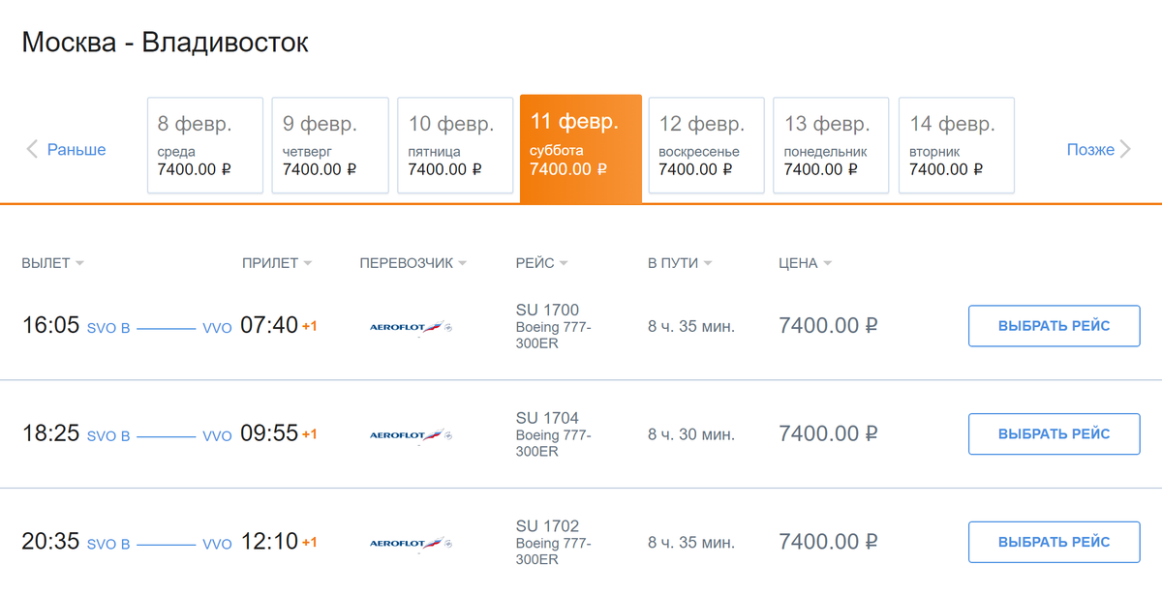Sort by ЦЕНА column arrow

click(x=827, y=263)
